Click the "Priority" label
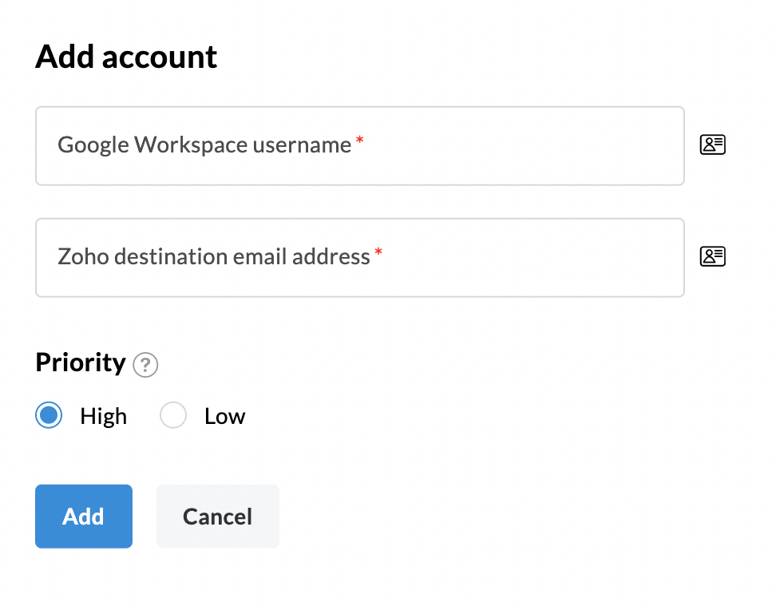Viewport: 776px width, 610px height. (81, 363)
